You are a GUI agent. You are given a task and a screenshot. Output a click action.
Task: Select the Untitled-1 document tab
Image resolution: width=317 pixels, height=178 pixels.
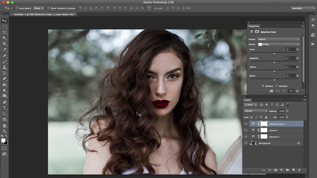coord(43,14)
